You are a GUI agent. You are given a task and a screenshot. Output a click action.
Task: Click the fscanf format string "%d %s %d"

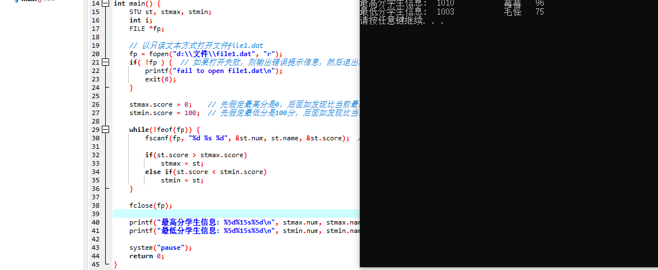coord(208,138)
